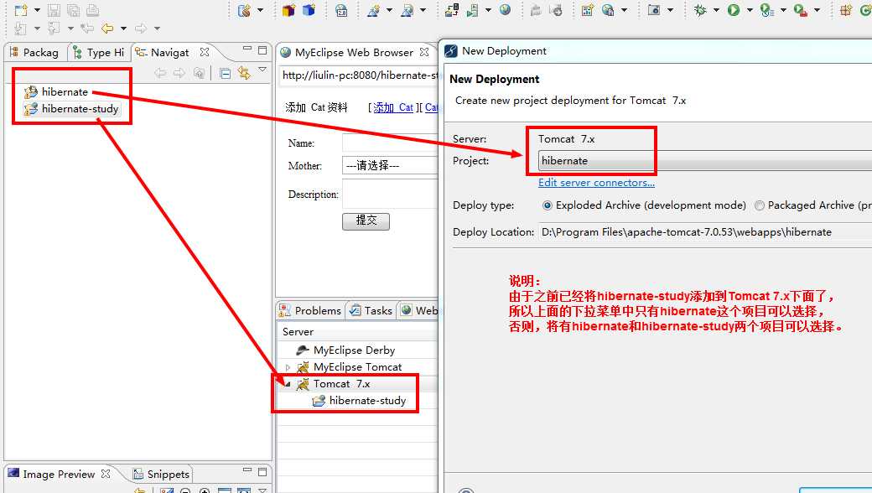
Task: Click the Print toolbar icon
Action: point(92,10)
